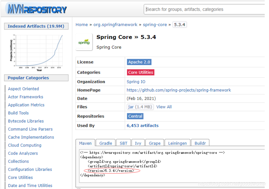Click the indexed artifacts growth chart
Image resolution: width=269 pixels, height=189 pixels.
(37, 52)
